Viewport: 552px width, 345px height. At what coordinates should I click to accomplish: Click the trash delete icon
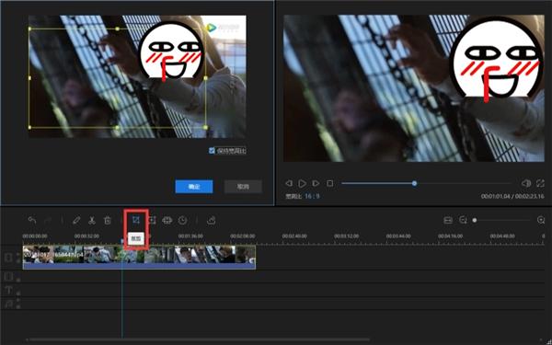[108, 221]
